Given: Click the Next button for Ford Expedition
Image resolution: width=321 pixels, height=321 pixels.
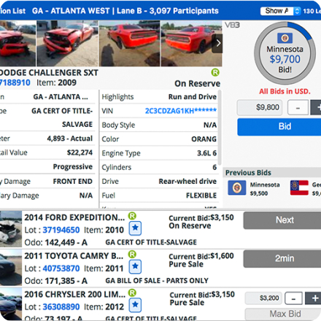Looking at the screenshot, I should click(x=282, y=220).
